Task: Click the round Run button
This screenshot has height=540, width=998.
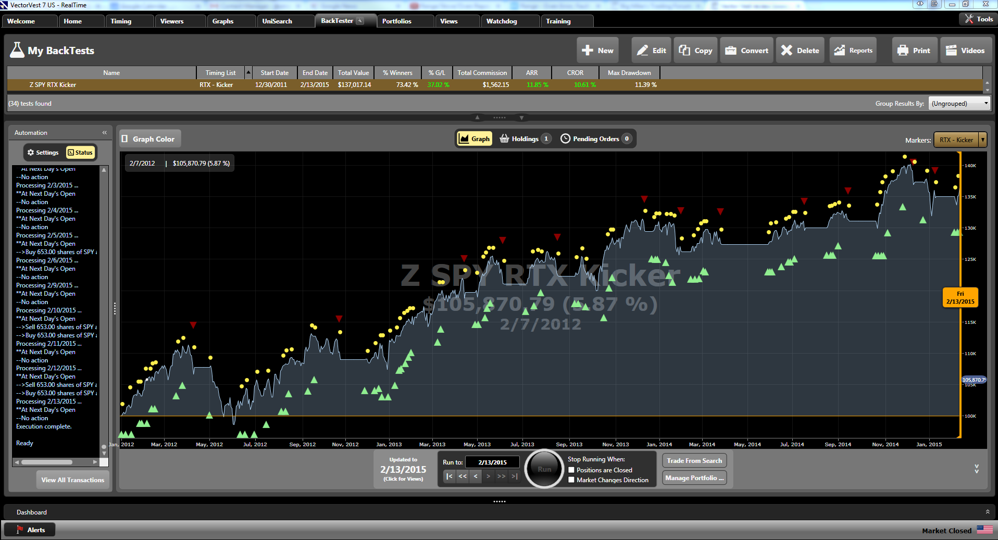Action: tap(544, 469)
